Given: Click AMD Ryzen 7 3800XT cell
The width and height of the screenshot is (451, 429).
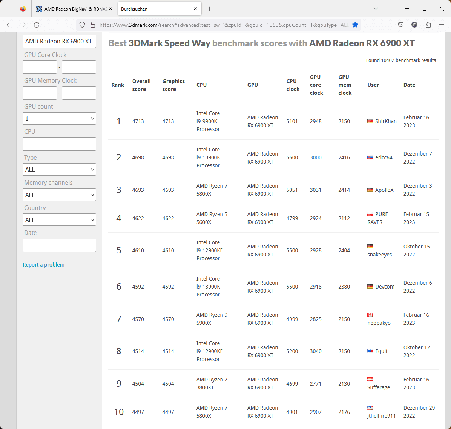Looking at the screenshot, I should 212,383.
